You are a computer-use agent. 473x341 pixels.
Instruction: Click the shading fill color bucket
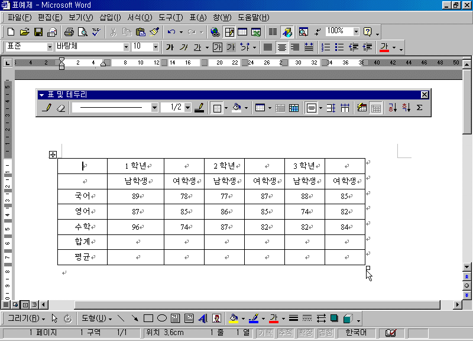236,108
